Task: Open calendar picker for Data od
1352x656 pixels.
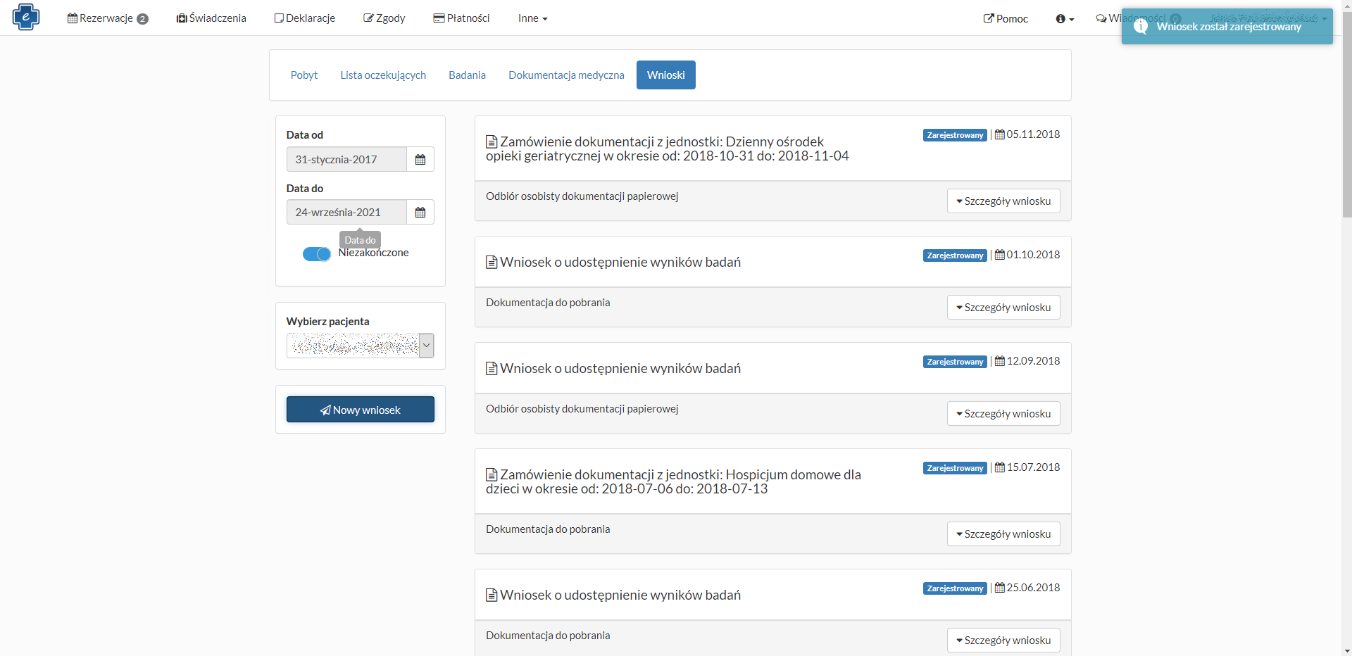Action: (x=420, y=160)
